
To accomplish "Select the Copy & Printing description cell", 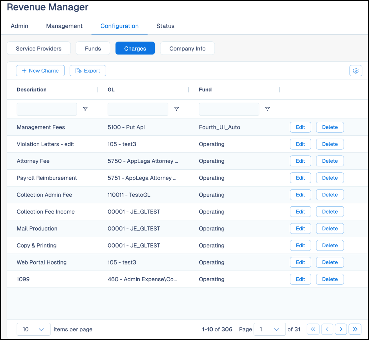I will click(37, 245).
